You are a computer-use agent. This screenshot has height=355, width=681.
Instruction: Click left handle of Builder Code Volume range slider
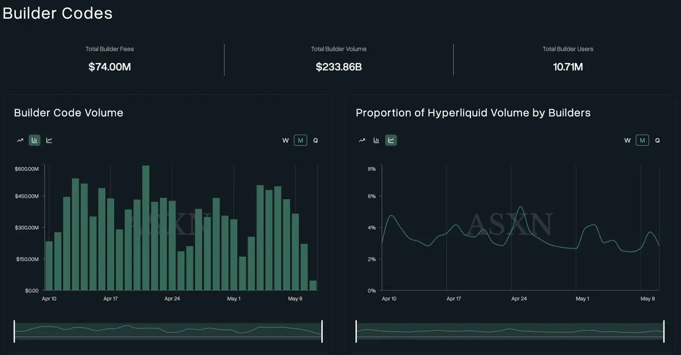coord(15,331)
